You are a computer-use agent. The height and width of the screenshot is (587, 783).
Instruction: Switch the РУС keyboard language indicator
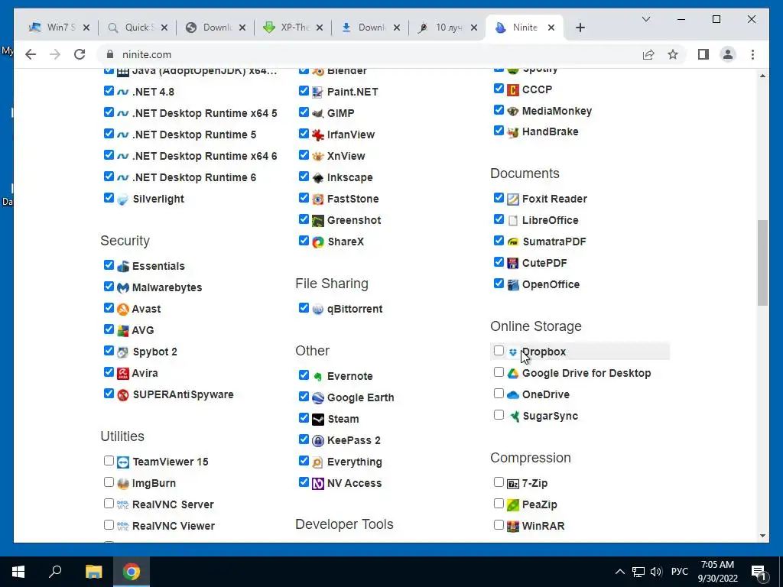coord(680,572)
